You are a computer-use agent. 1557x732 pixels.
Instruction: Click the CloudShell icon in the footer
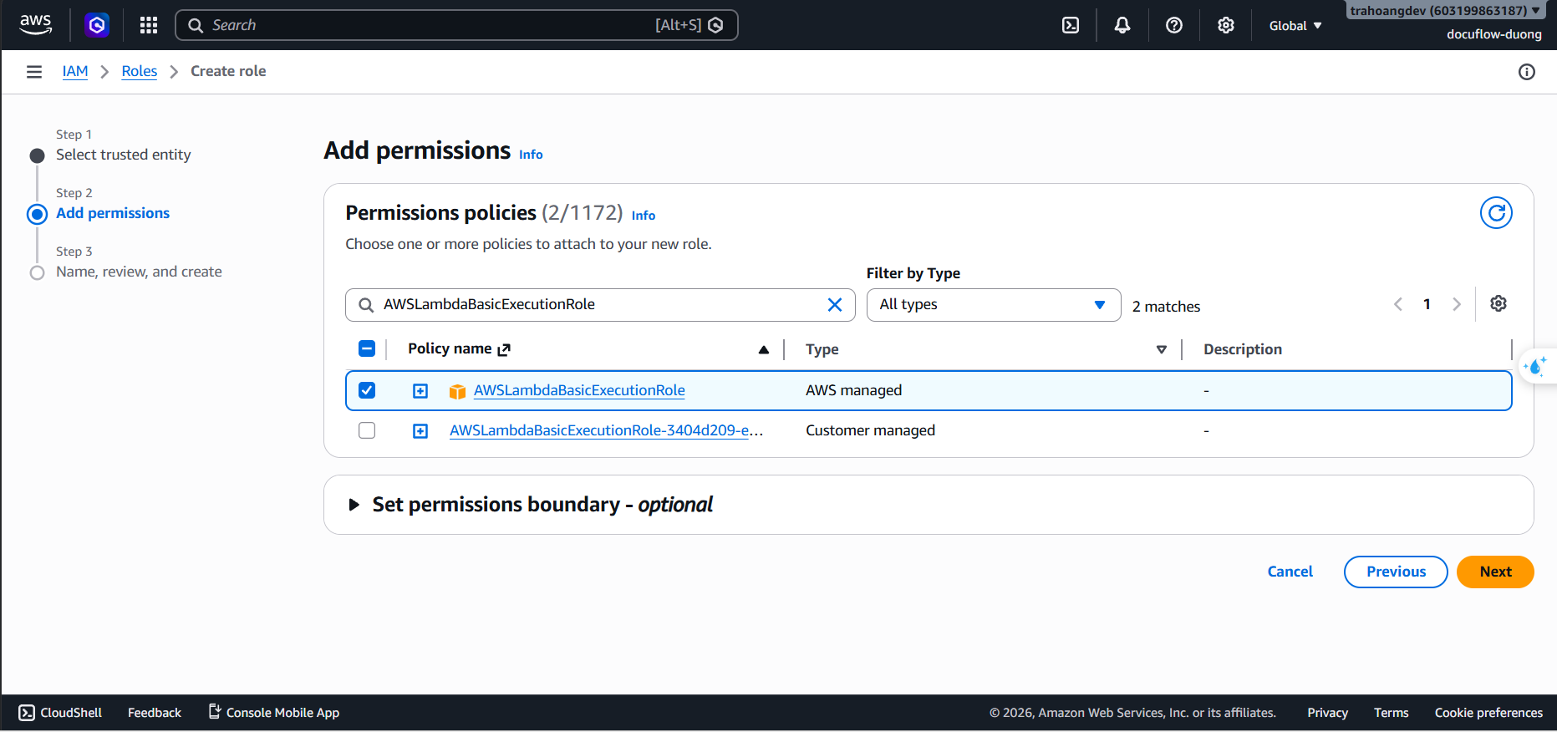click(x=27, y=713)
